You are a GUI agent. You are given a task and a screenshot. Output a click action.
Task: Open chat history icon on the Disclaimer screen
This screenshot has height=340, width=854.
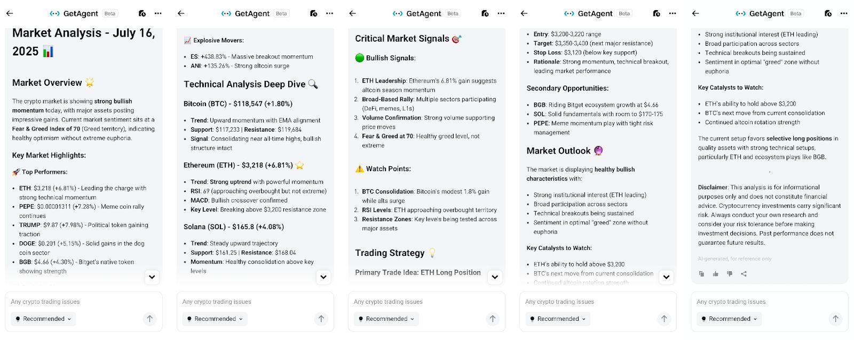point(828,13)
